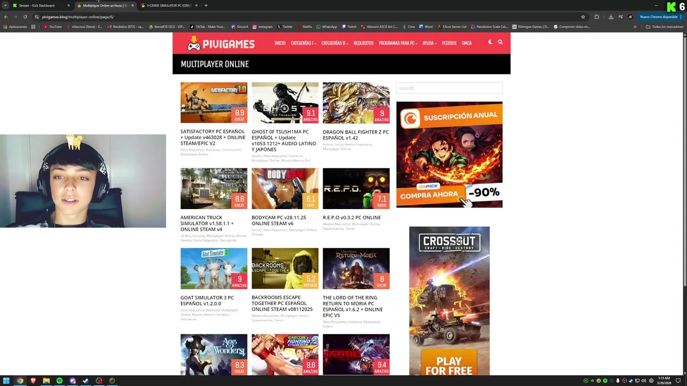Open DRAGON BALL FIGHTER Z PC link

coord(355,135)
